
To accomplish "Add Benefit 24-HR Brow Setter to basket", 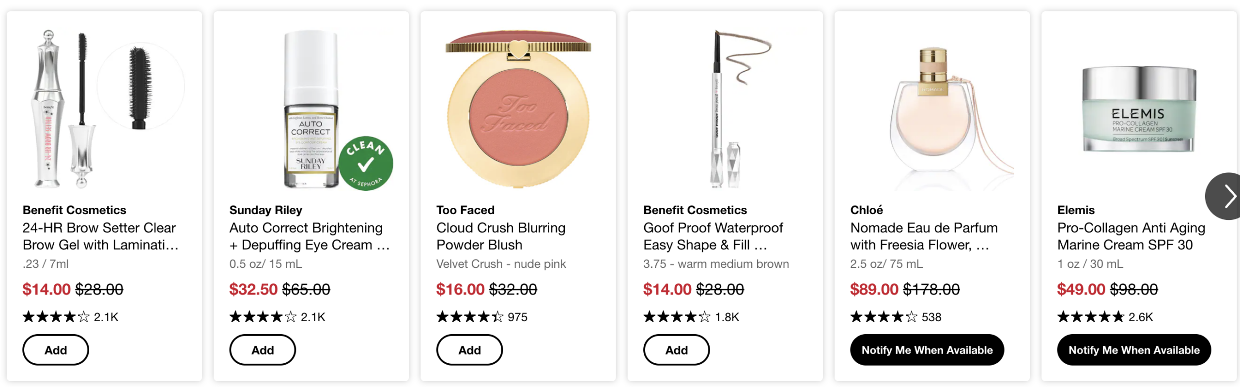I will (56, 350).
